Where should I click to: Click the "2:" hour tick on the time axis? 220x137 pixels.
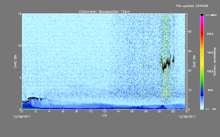pos(36,112)
